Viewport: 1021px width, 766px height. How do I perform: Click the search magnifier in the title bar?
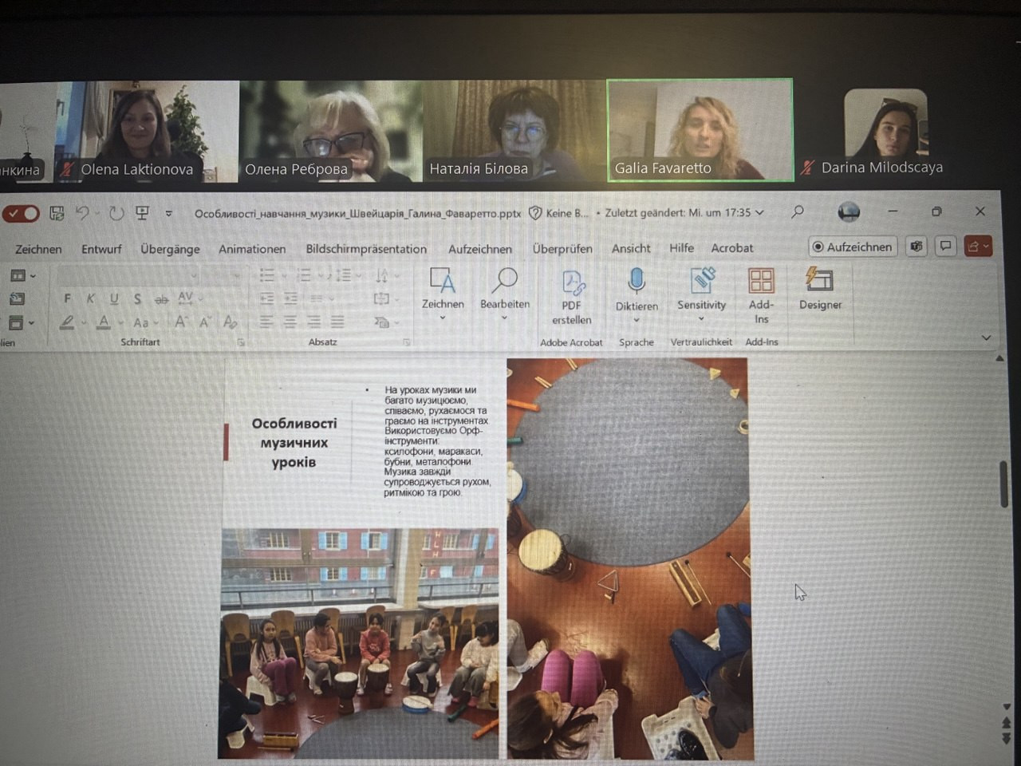click(x=797, y=211)
